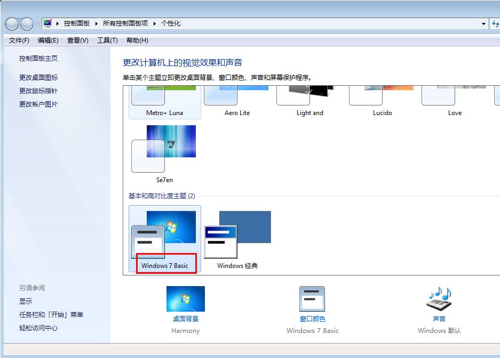
Task: Select the Light and theme
Action: (309, 102)
